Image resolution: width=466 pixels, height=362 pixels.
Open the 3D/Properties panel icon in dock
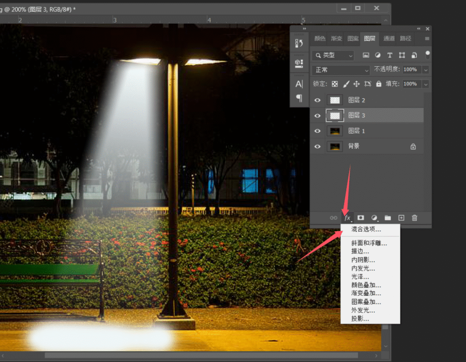299,63
